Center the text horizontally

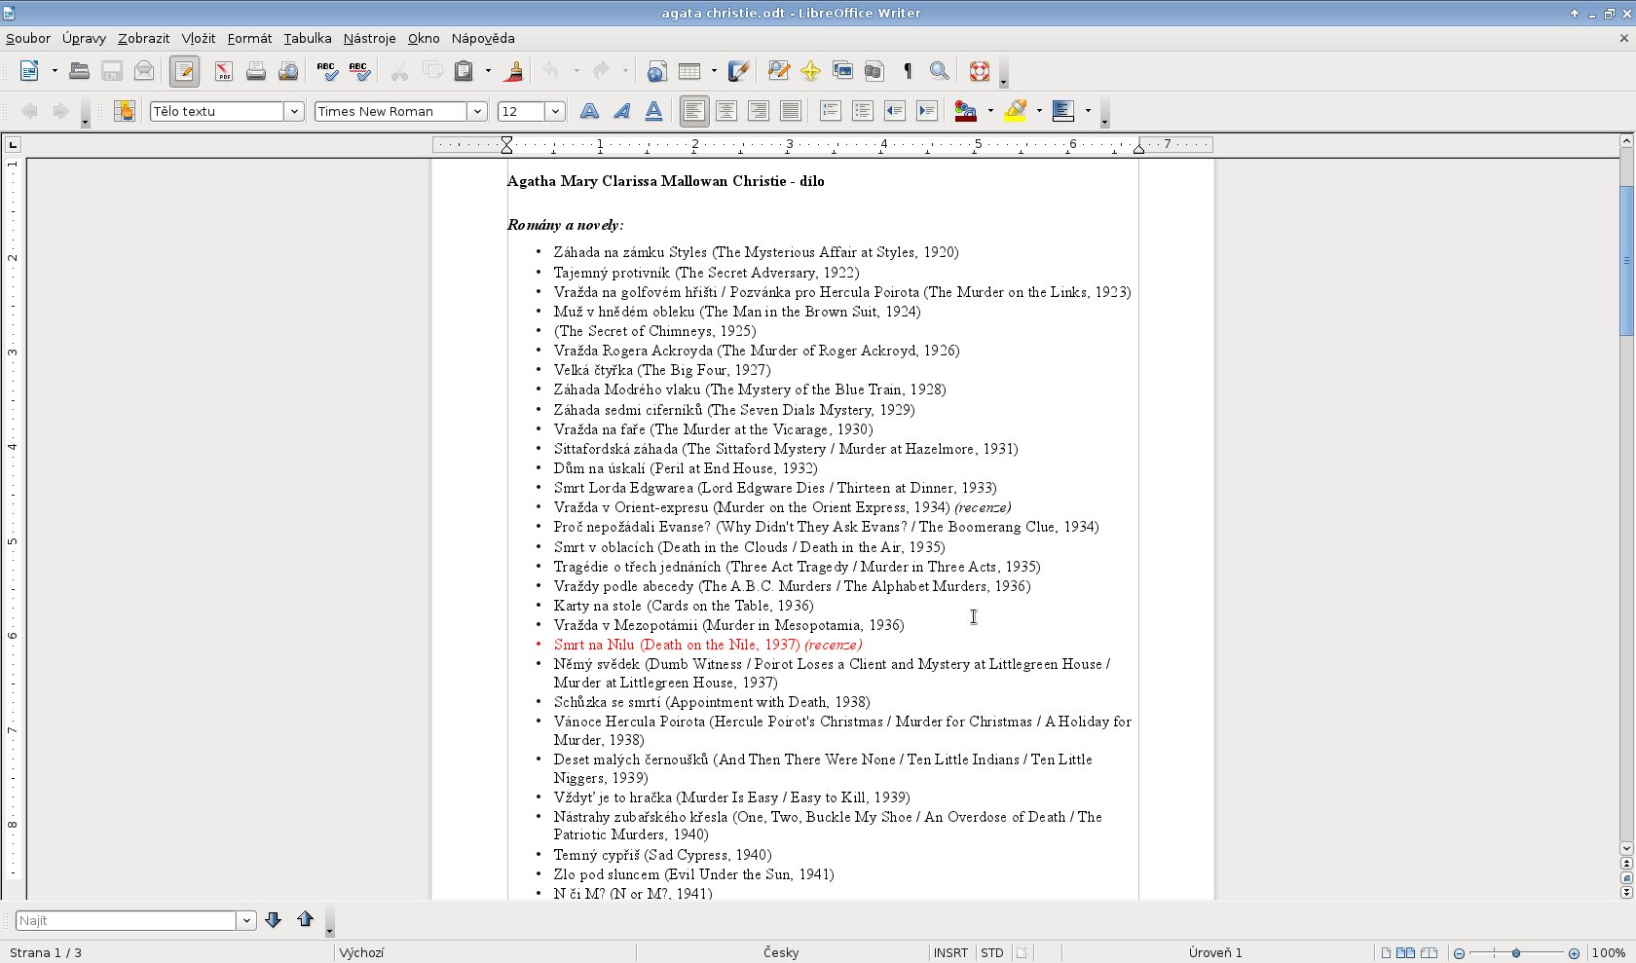(725, 111)
